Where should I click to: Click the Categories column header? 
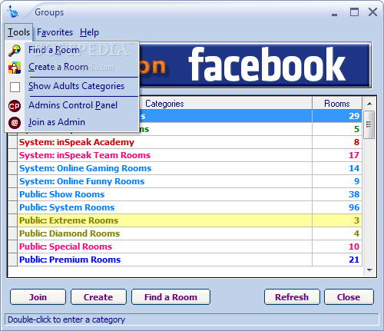click(x=164, y=104)
